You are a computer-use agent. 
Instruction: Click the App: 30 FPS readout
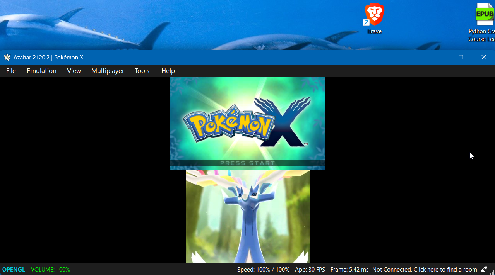(310, 270)
